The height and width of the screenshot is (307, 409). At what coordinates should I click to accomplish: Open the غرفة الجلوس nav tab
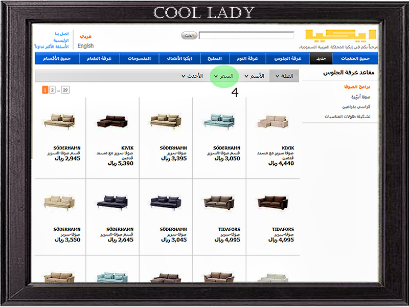click(288, 58)
